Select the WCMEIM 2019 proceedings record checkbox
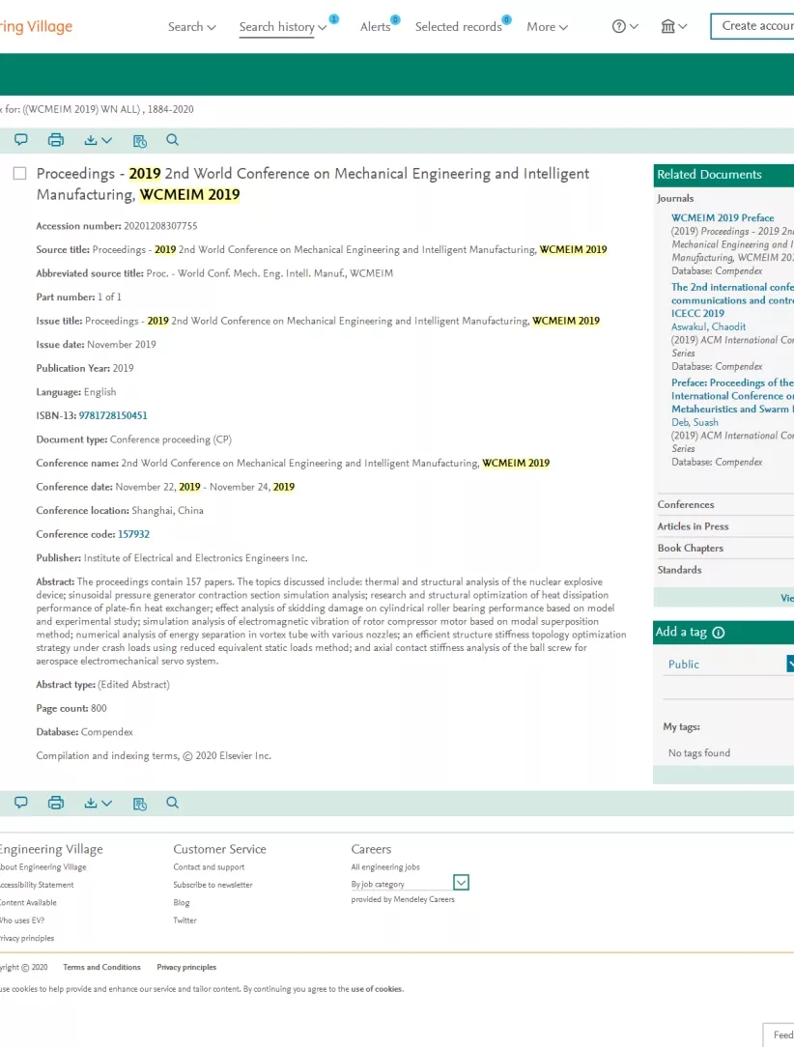The width and height of the screenshot is (794, 1047). tap(20, 174)
